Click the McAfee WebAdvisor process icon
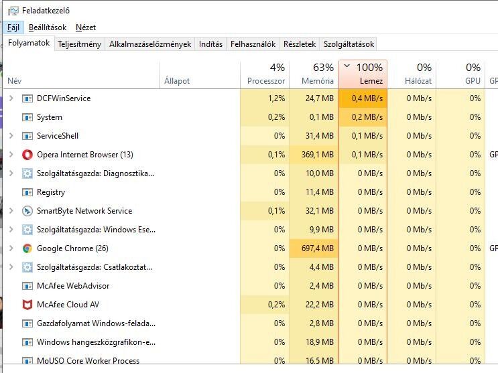 27,286
